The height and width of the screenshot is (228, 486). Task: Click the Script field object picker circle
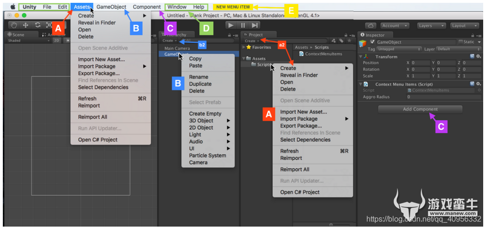(x=478, y=90)
